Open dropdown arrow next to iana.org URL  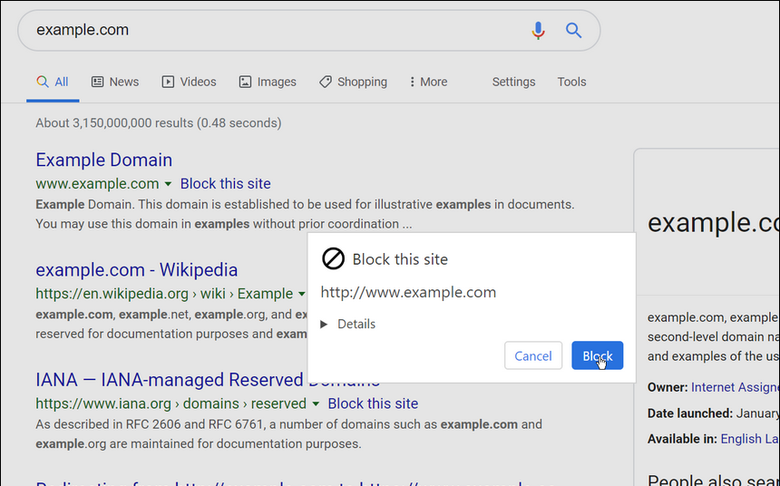[316, 403]
